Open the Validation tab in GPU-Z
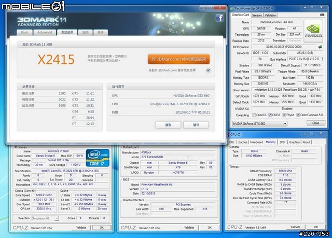Viewport: 332px width, 238px height. click(270, 15)
